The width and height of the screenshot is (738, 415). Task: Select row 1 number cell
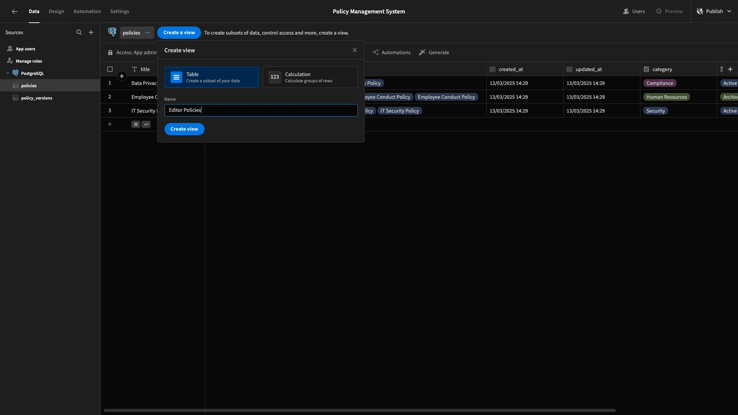coord(110,83)
